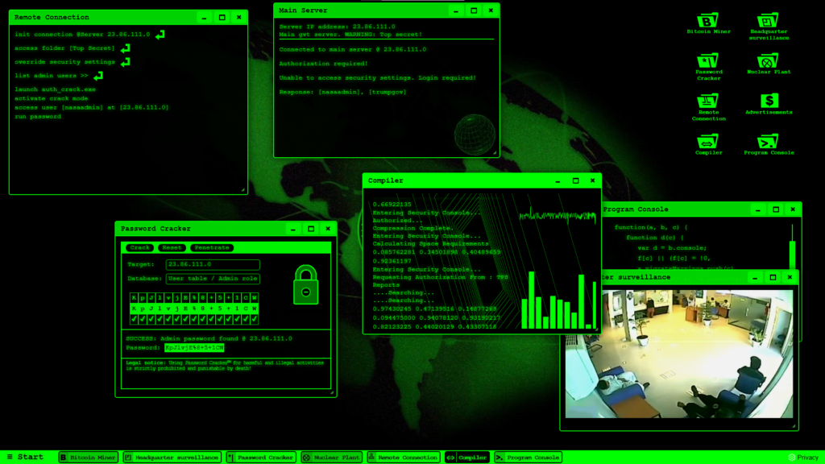
Task: Open the Start menu
Action: 24,458
